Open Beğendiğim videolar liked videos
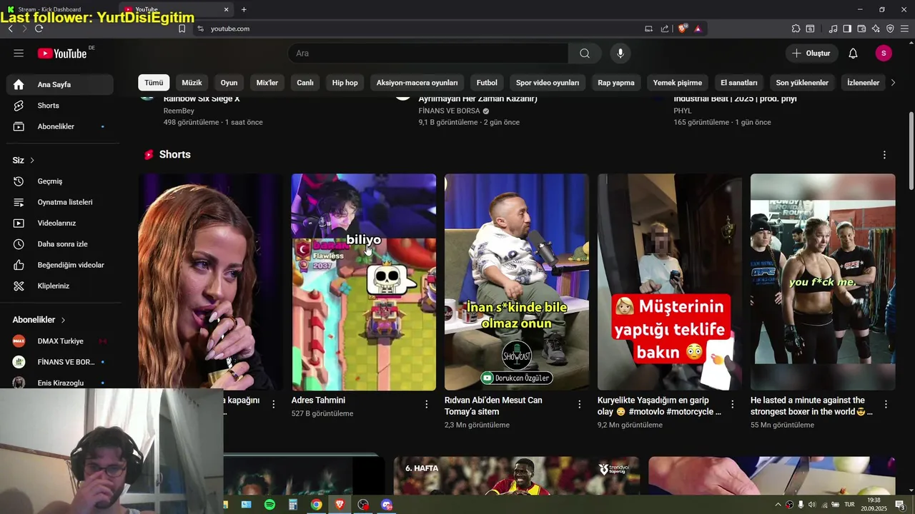 coord(60,265)
